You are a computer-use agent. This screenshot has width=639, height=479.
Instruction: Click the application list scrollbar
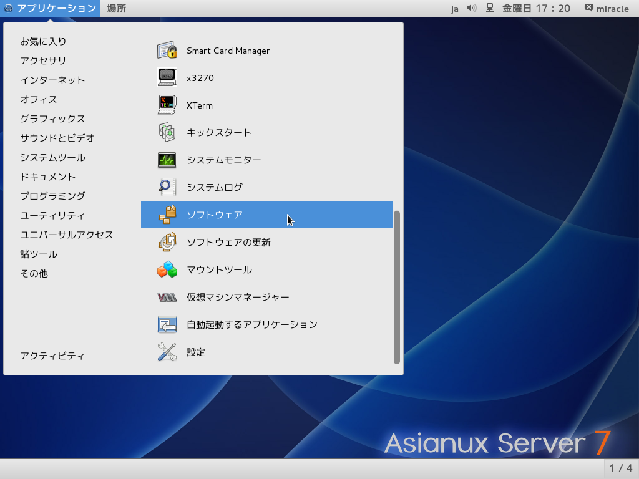point(397,287)
